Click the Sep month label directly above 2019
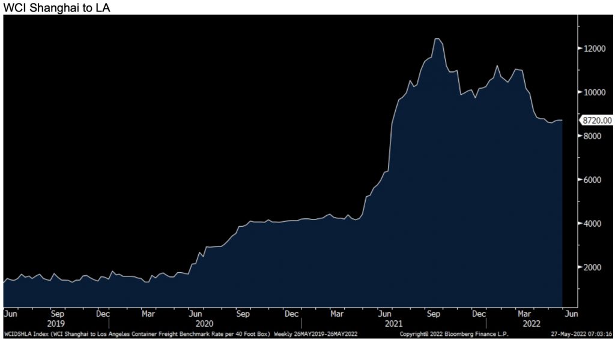The image size is (615, 340). point(58,313)
